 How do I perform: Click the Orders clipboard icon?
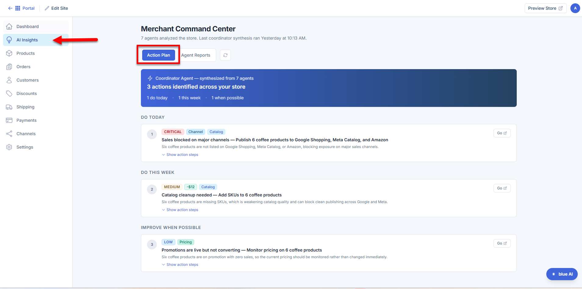pos(9,67)
